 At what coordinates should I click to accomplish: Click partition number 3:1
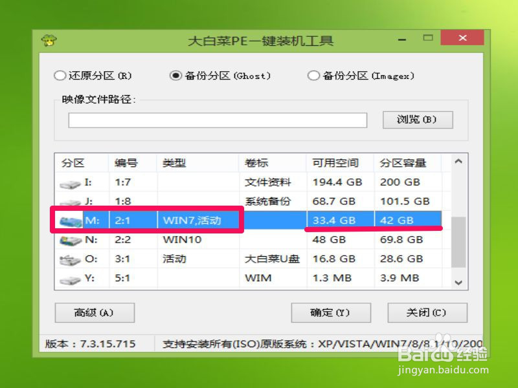click(122, 259)
